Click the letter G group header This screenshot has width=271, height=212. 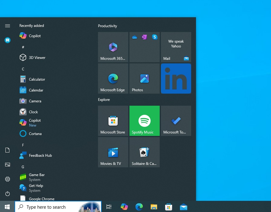point(23,167)
